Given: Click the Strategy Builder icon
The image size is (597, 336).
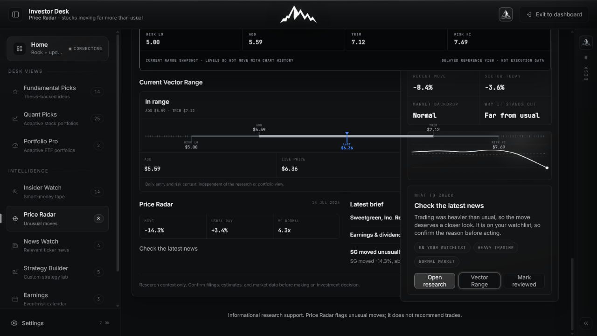Looking at the screenshot, I should tap(15, 272).
